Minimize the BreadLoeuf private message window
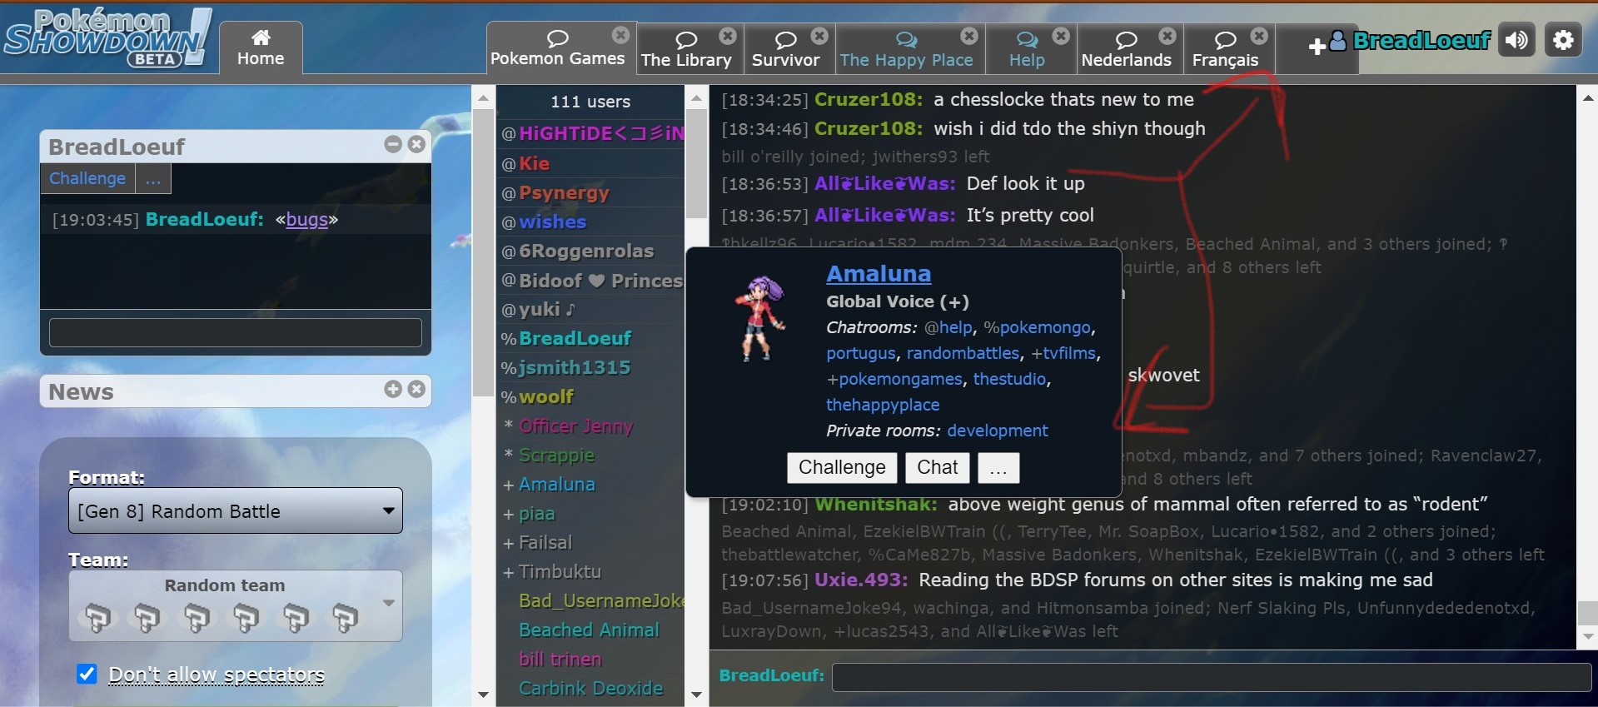This screenshot has height=707, width=1598. click(393, 144)
